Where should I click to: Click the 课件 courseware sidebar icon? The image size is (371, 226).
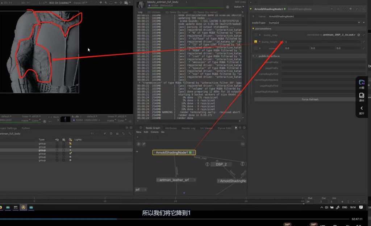click(362, 97)
